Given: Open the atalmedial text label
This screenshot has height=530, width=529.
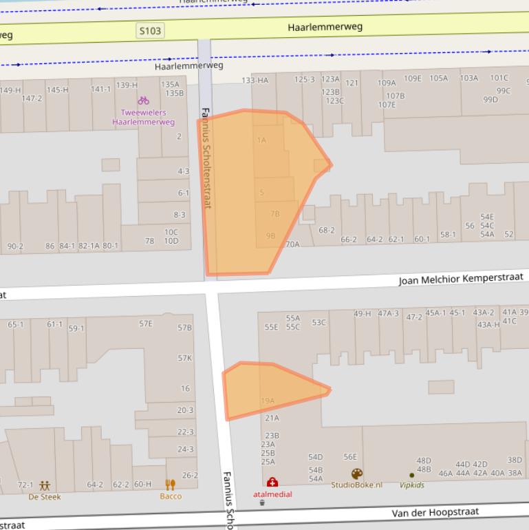Looking at the screenshot, I should [x=272, y=494].
